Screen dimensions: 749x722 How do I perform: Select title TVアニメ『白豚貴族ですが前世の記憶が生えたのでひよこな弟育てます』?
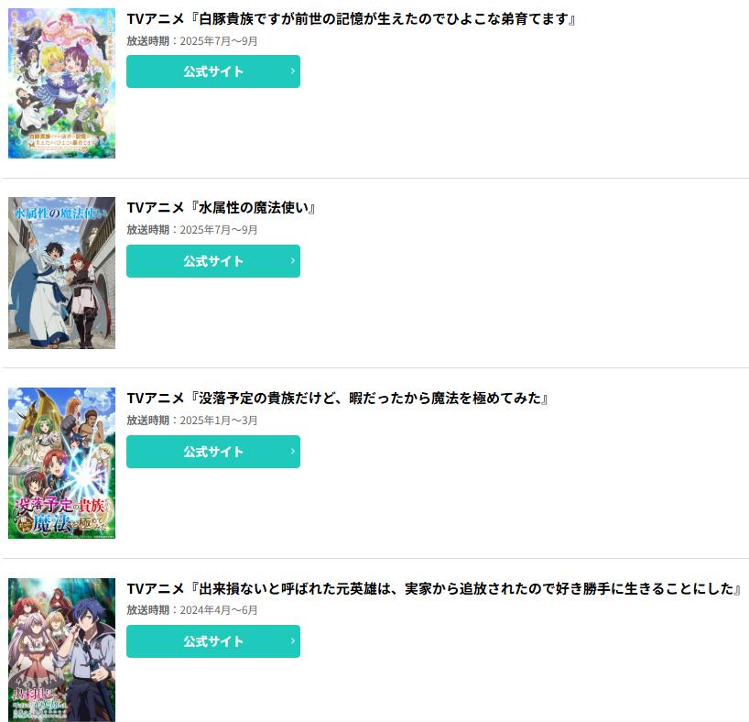351,19
